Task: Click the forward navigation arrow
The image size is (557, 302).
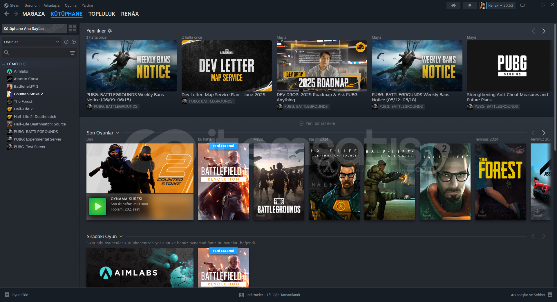Action: point(16,14)
